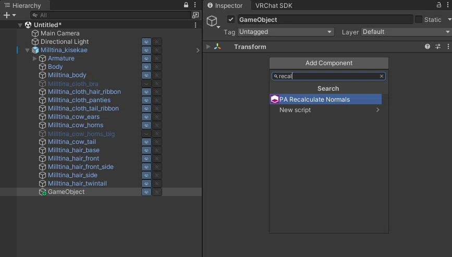The image size is (452, 257).
Task: Clear the recal search text
Action: [382, 76]
